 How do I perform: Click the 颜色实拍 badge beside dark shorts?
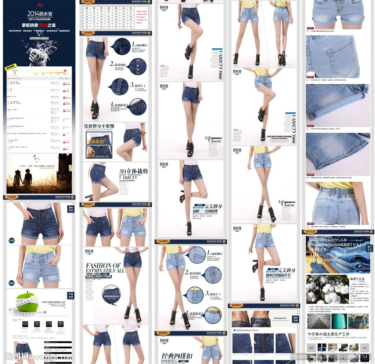click(71, 209)
